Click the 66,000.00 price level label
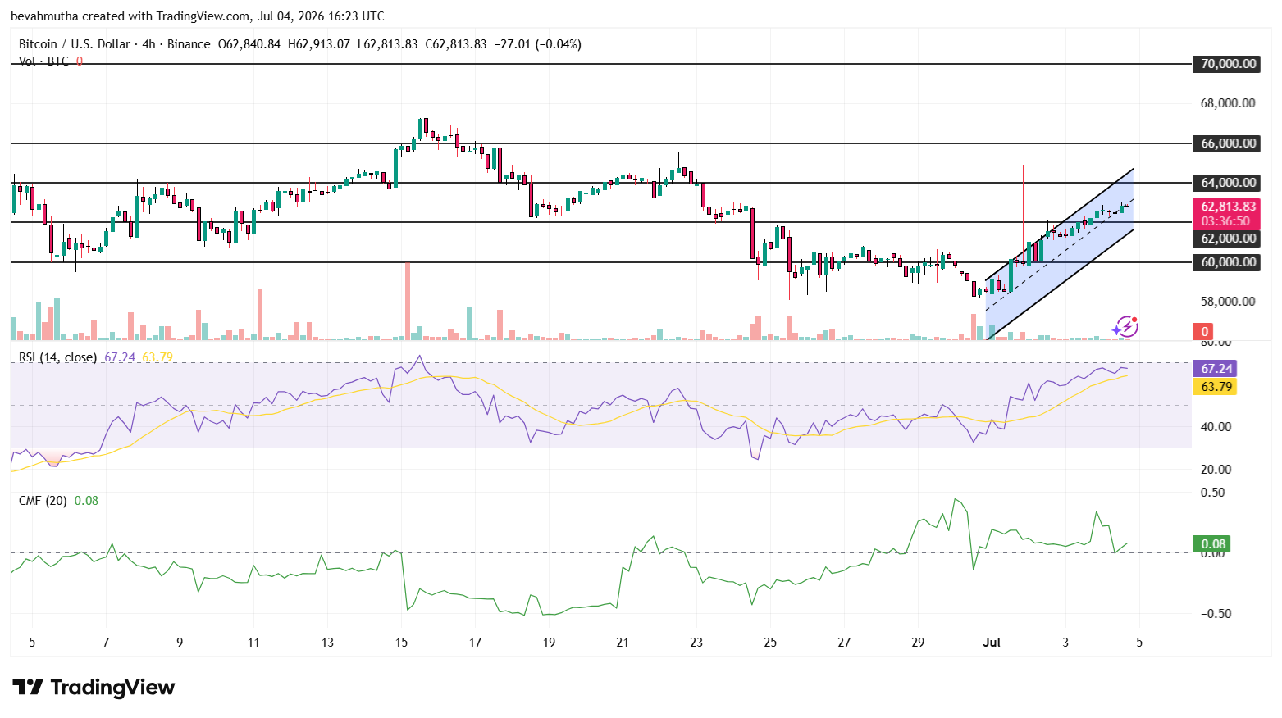 point(1228,143)
